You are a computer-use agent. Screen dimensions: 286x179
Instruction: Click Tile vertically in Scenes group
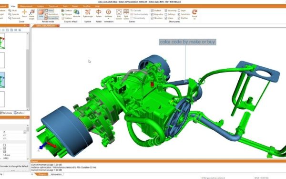pos(138,18)
